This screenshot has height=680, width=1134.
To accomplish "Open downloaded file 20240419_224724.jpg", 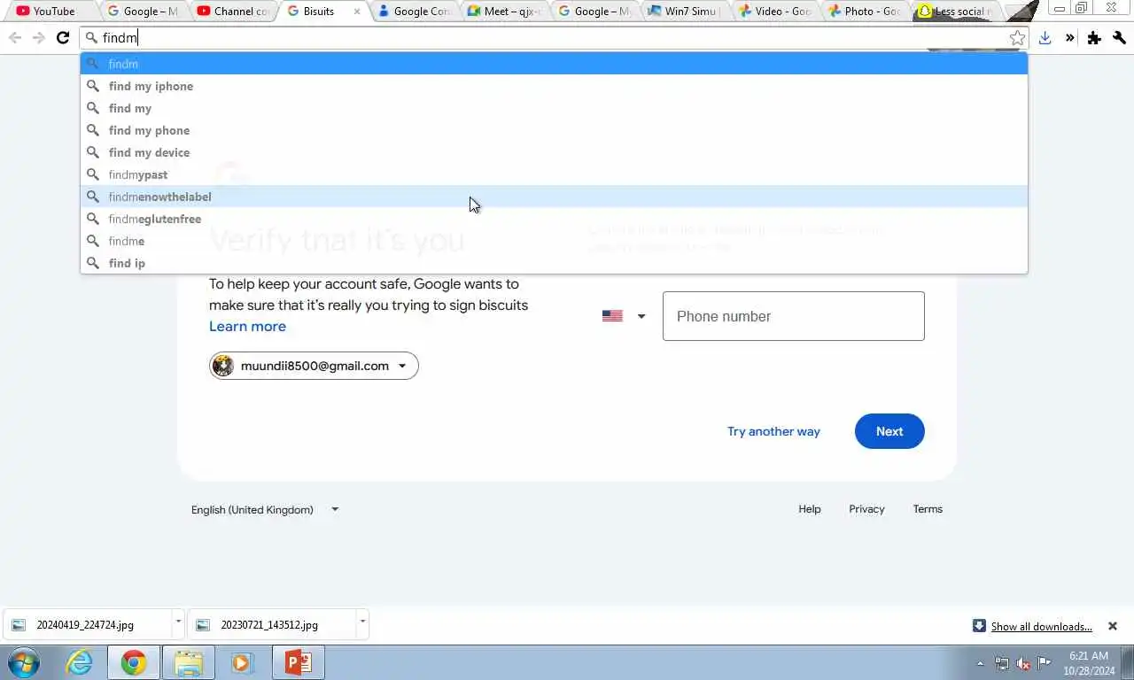I will [85, 624].
